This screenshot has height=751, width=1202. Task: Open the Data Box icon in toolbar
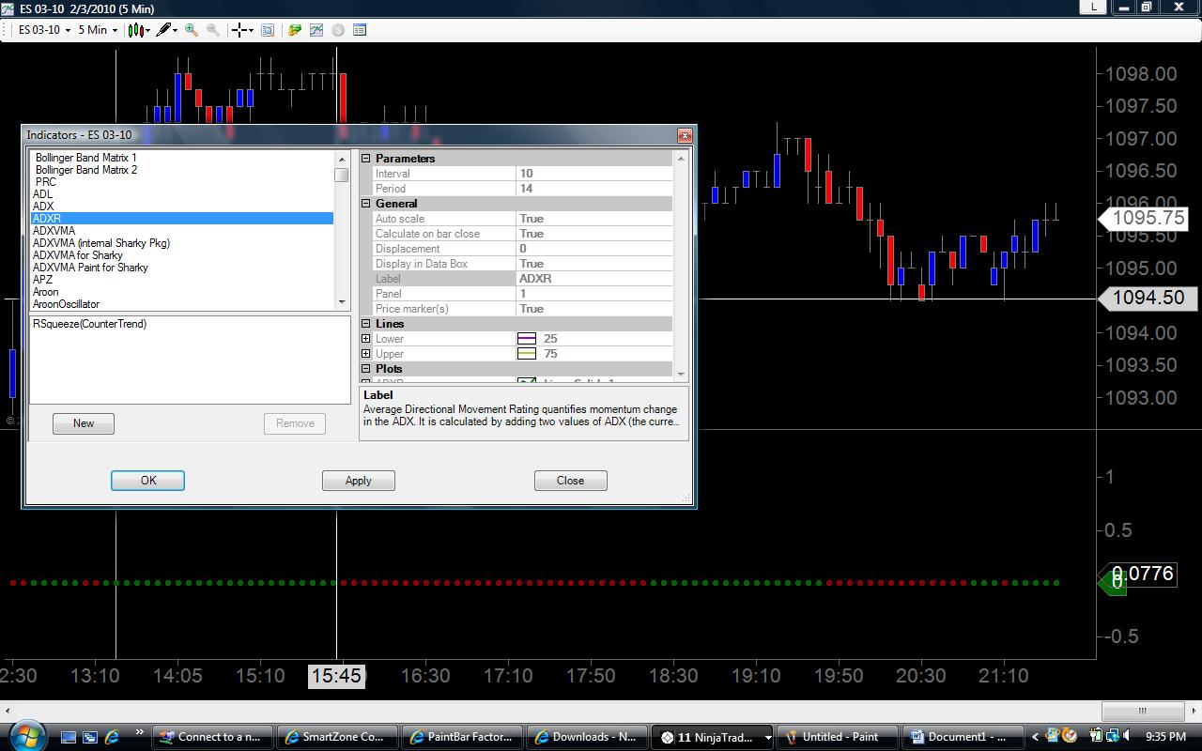pos(268,30)
